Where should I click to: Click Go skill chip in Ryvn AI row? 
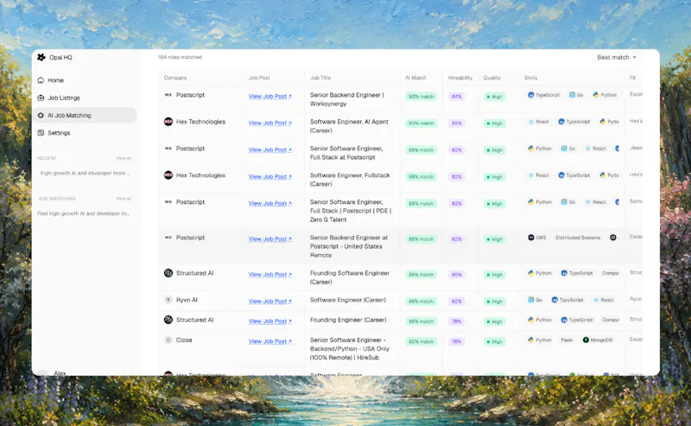click(536, 300)
